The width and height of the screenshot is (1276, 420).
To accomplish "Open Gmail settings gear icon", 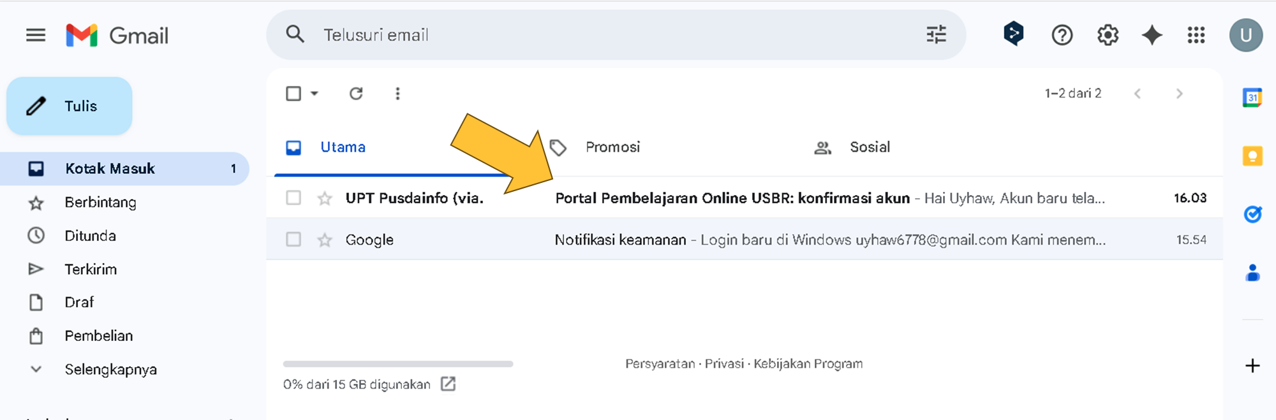I will point(1108,35).
